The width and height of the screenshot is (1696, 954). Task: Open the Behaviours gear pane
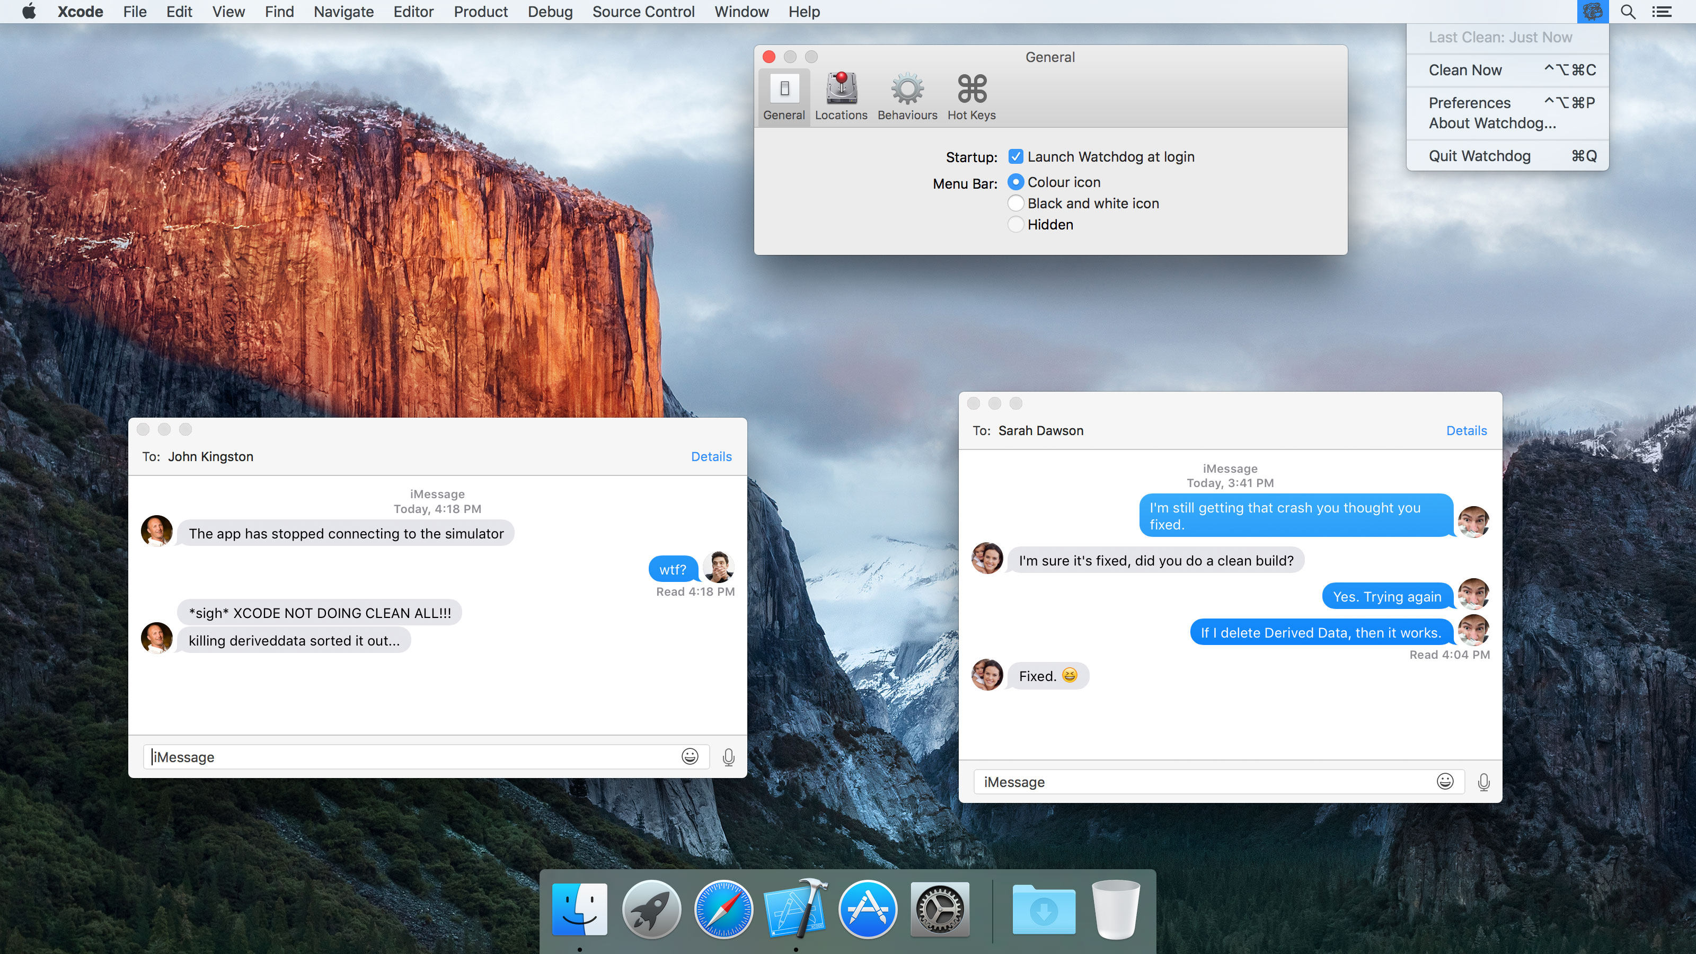click(x=907, y=96)
